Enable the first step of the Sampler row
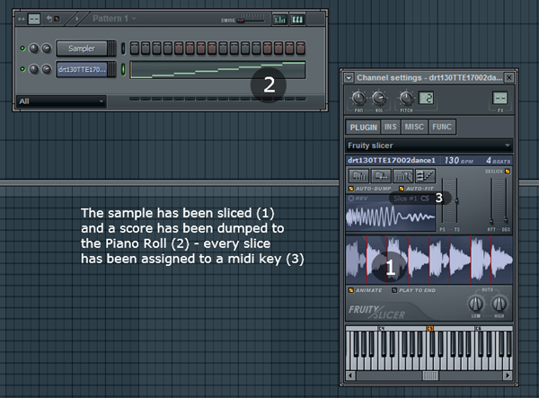539x398 pixels. pos(135,49)
